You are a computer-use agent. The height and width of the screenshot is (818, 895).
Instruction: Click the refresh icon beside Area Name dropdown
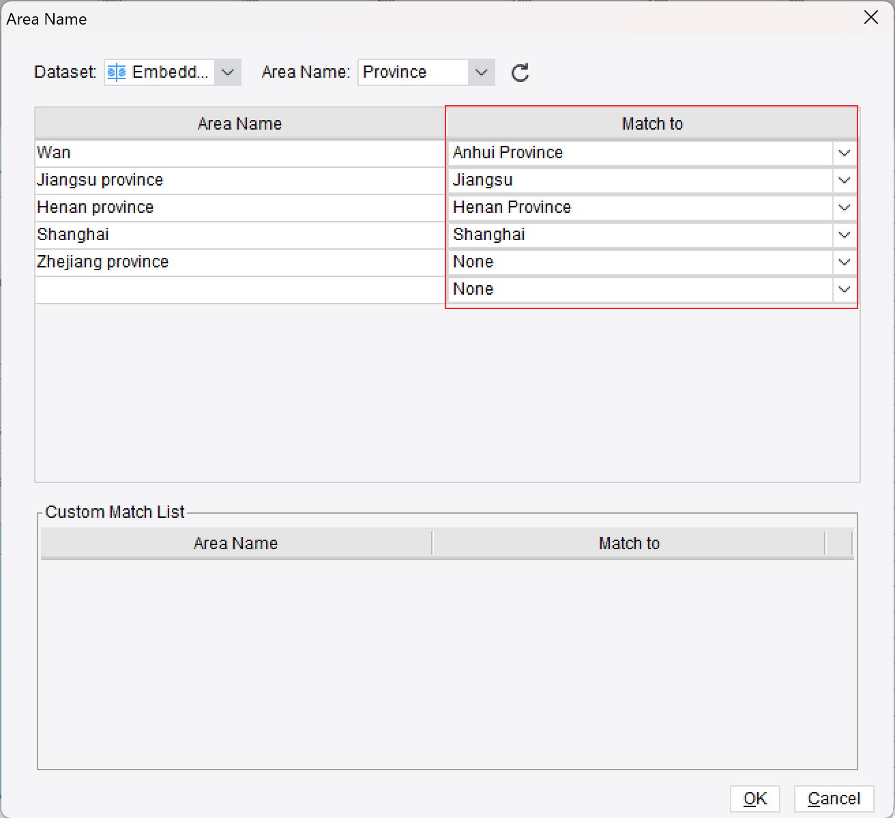coord(519,72)
